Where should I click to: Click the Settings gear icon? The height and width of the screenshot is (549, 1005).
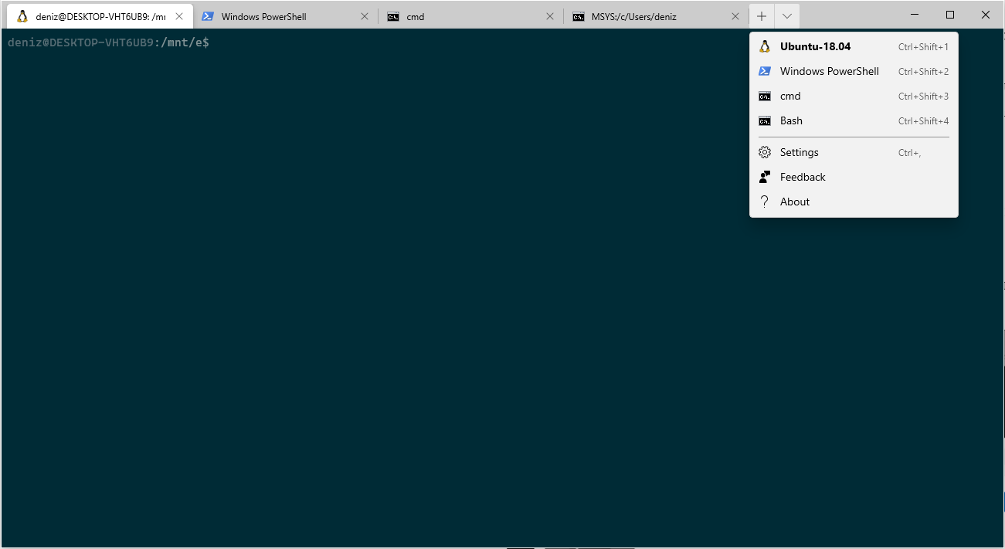[x=765, y=152]
